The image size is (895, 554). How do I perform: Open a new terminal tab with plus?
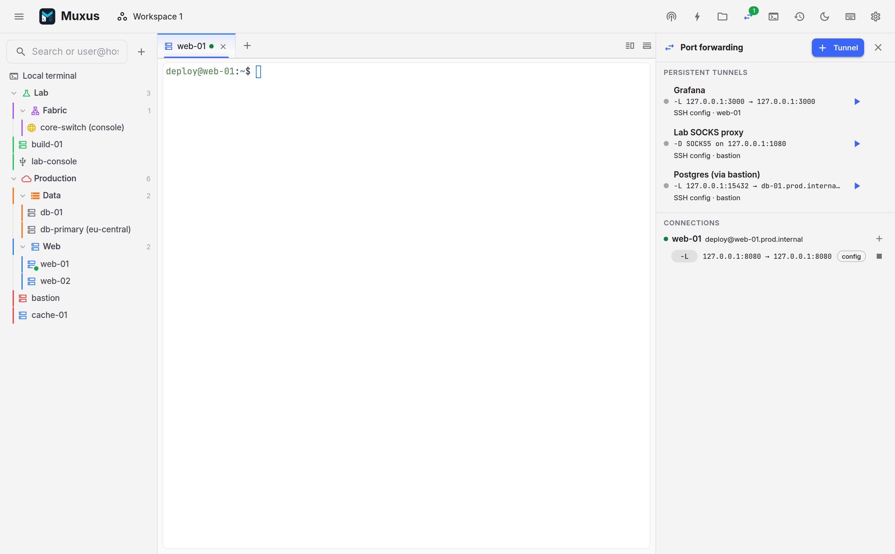[x=247, y=46]
